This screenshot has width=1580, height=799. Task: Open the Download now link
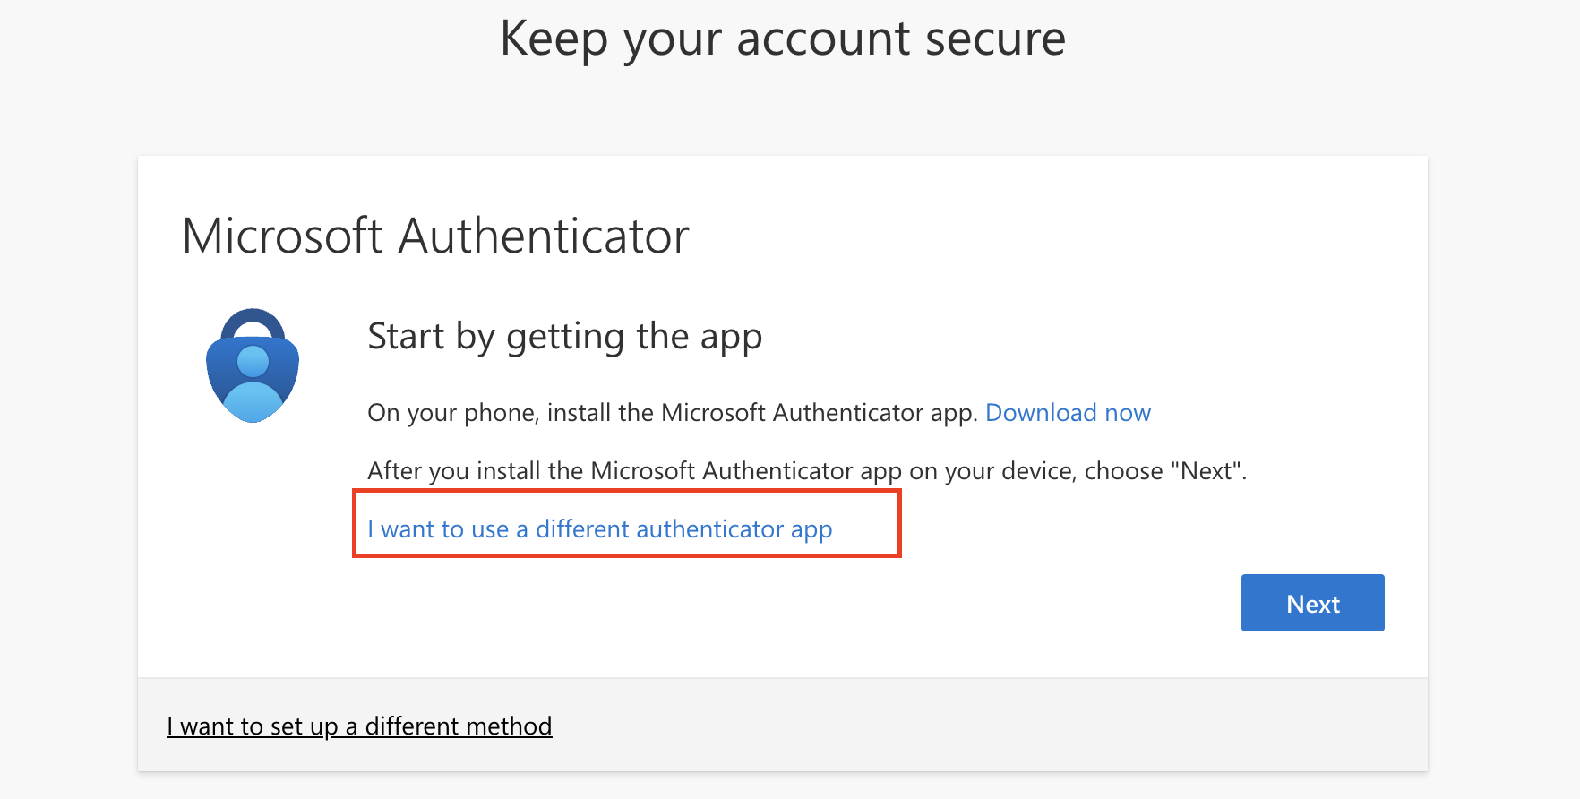tap(1068, 413)
